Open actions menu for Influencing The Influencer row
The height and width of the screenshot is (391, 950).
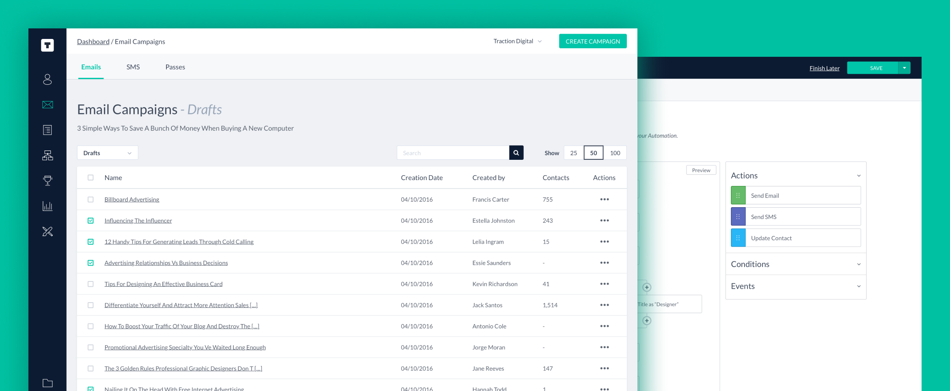(x=605, y=221)
